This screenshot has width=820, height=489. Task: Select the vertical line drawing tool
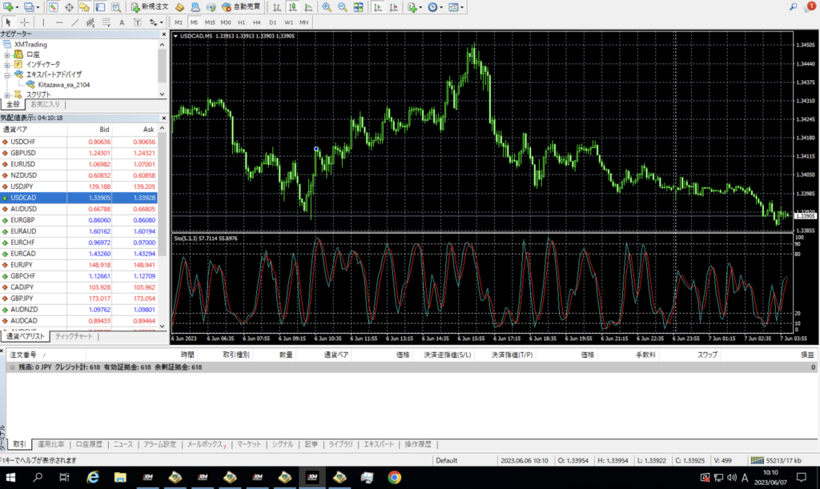[x=43, y=22]
